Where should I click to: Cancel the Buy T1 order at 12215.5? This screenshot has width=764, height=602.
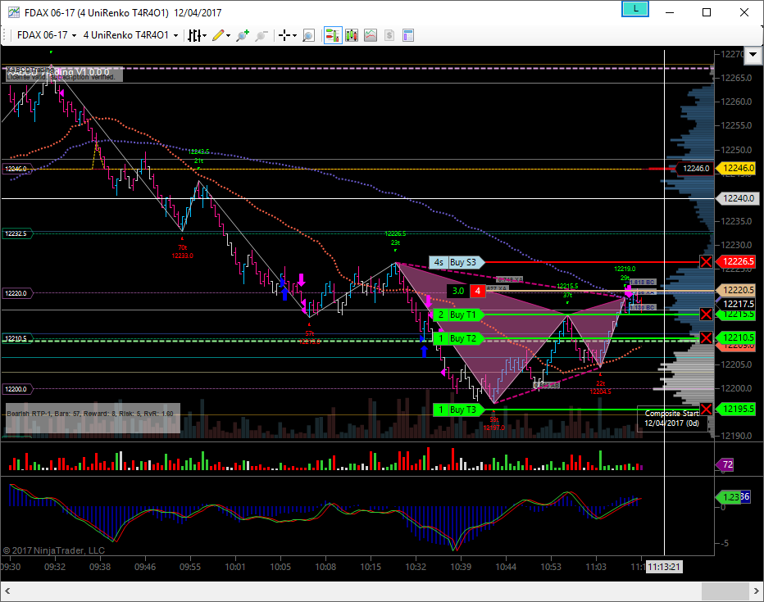[x=706, y=315]
